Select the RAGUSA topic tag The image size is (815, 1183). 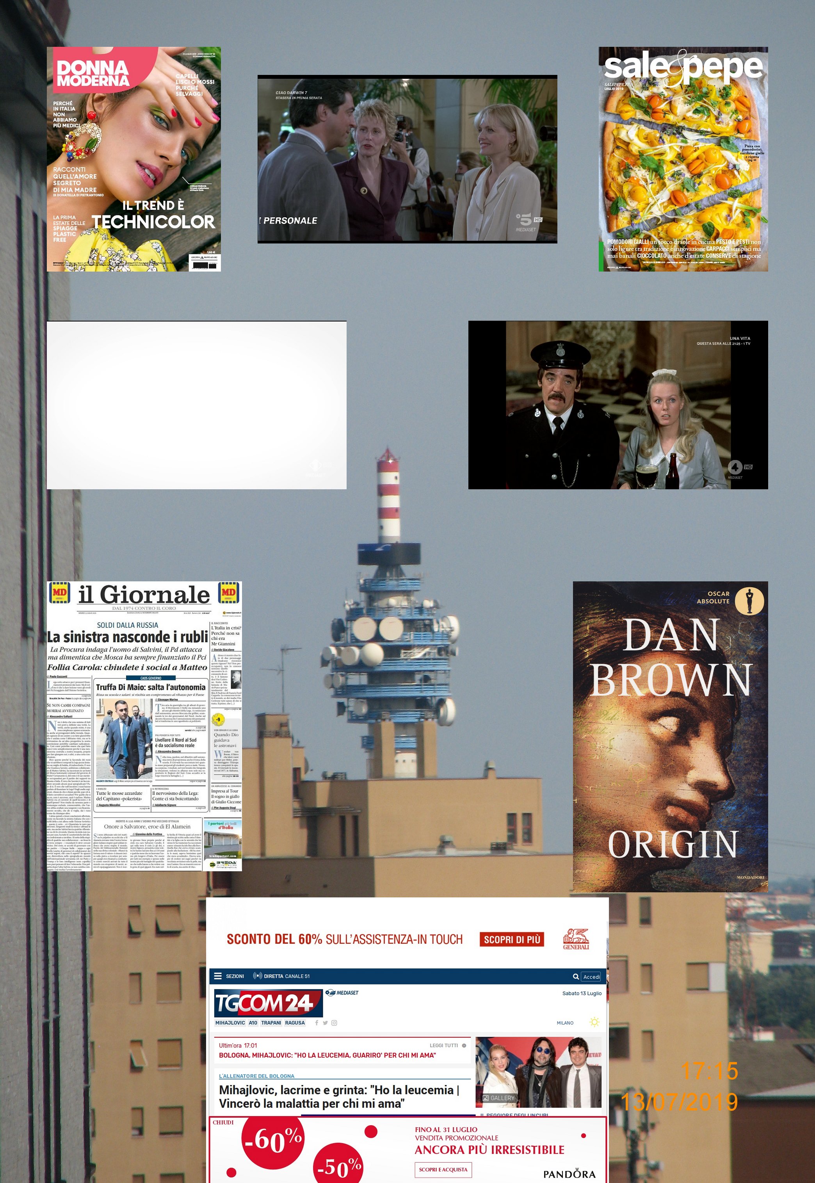pos(295,1023)
